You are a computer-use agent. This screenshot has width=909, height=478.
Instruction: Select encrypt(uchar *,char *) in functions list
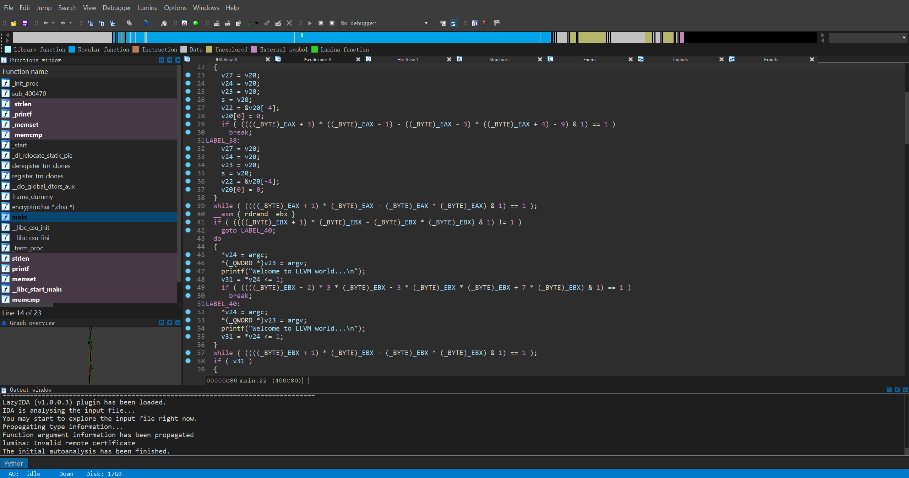(x=43, y=207)
